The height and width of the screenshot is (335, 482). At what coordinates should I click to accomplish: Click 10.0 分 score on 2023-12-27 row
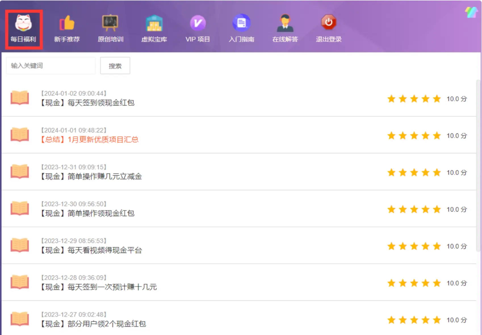[457, 321]
